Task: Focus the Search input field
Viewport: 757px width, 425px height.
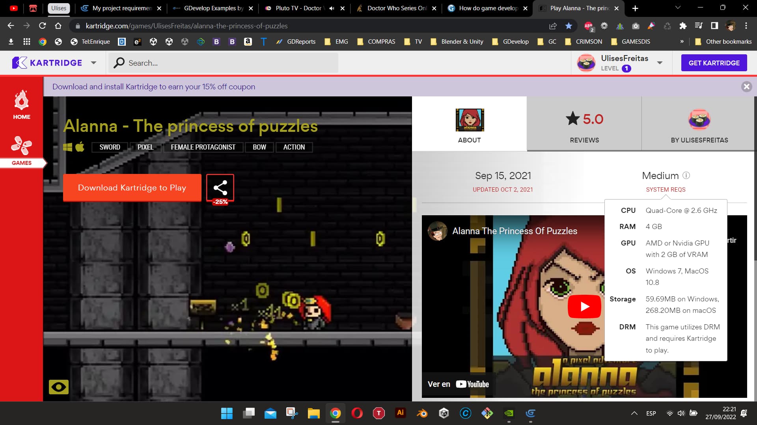Action: click(224, 63)
